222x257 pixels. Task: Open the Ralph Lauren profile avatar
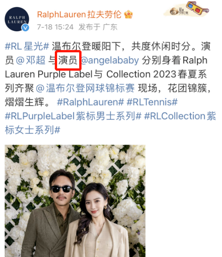click(17, 19)
